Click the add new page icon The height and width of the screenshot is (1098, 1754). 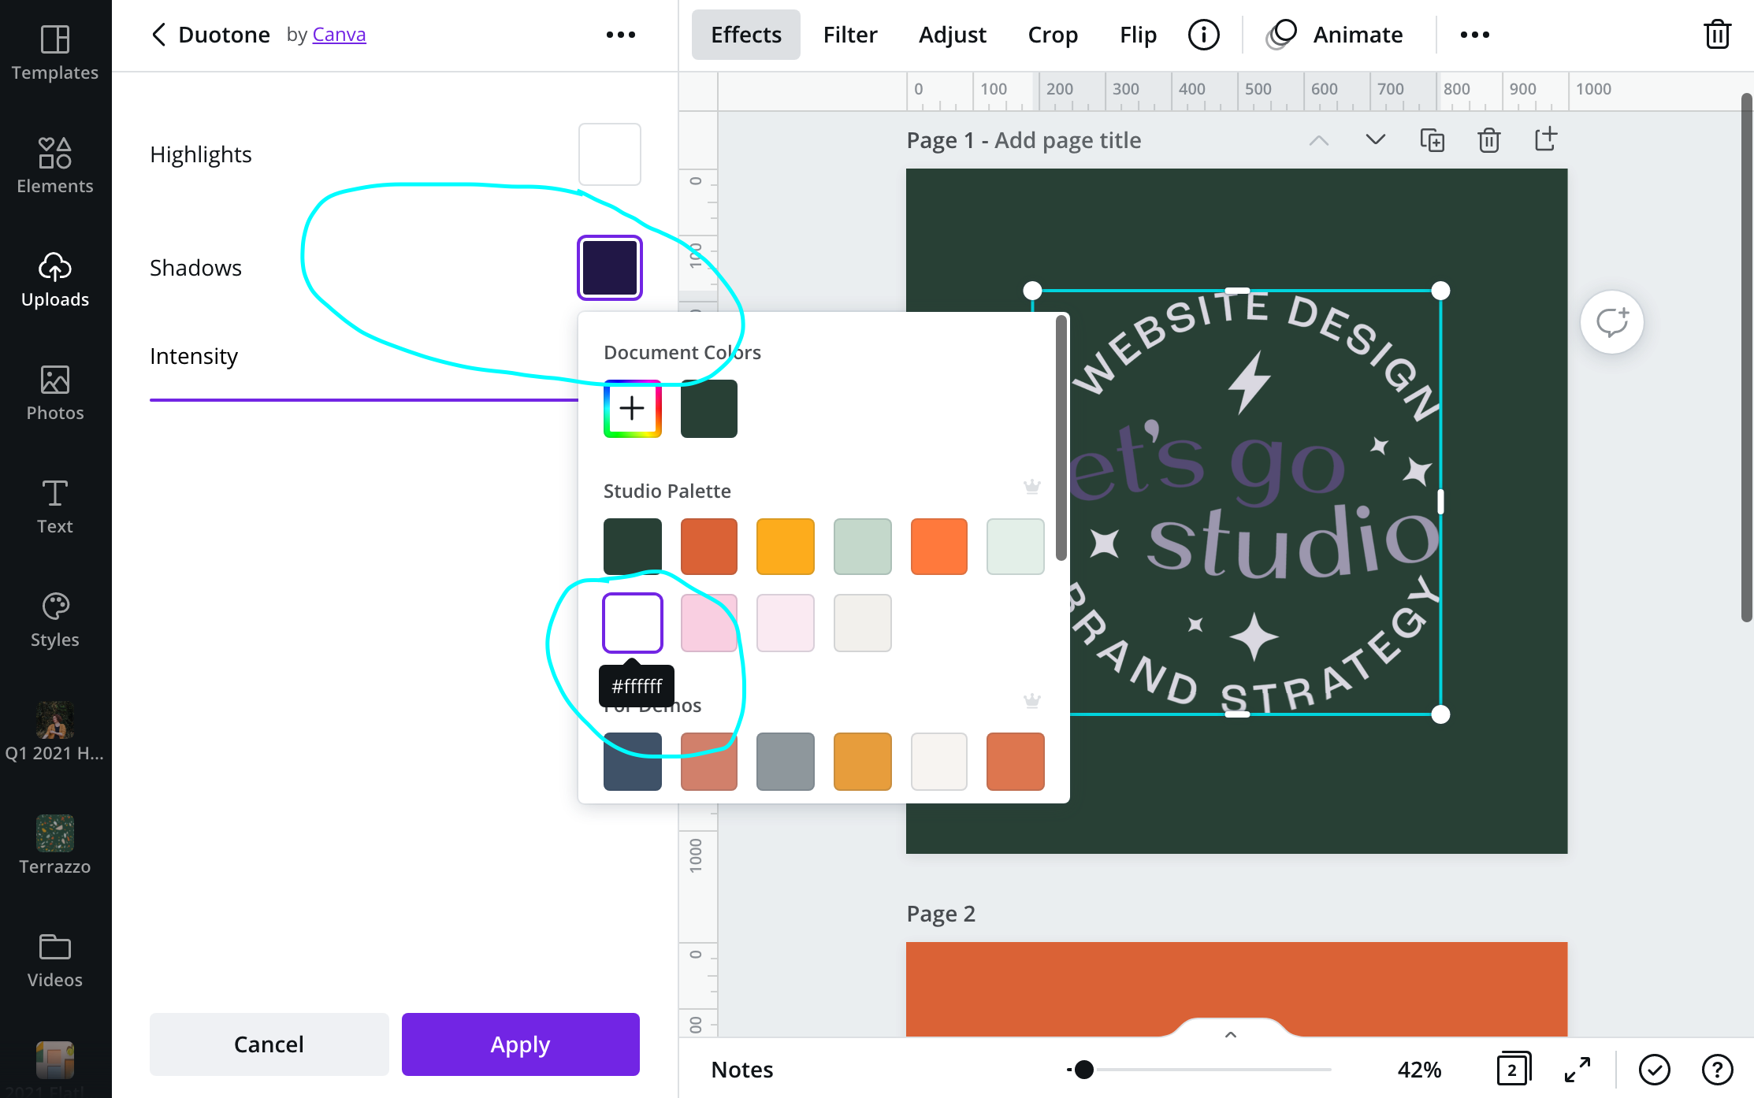coord(1545,139)
